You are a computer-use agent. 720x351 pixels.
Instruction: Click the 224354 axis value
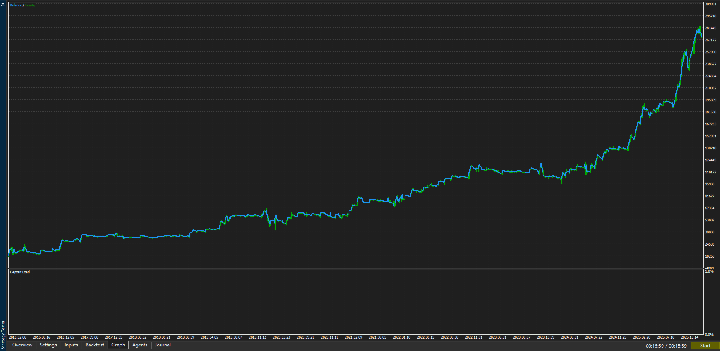[x=711, y=76]
